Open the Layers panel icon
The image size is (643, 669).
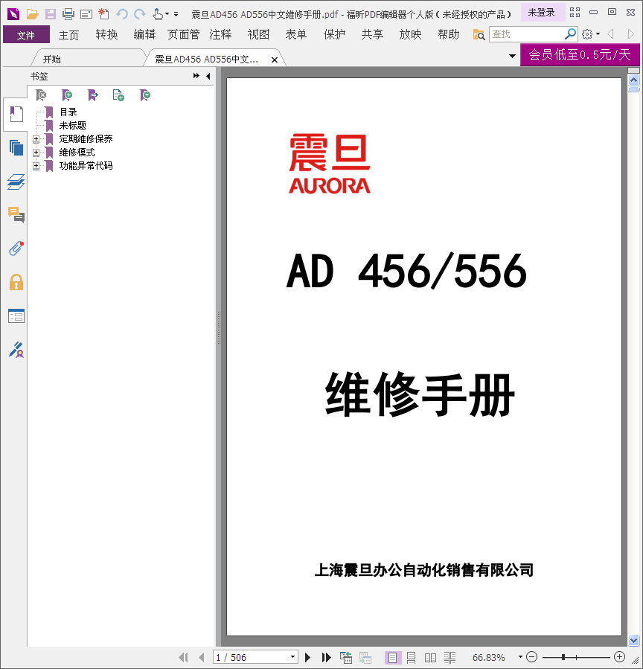[x=16, y=182]
